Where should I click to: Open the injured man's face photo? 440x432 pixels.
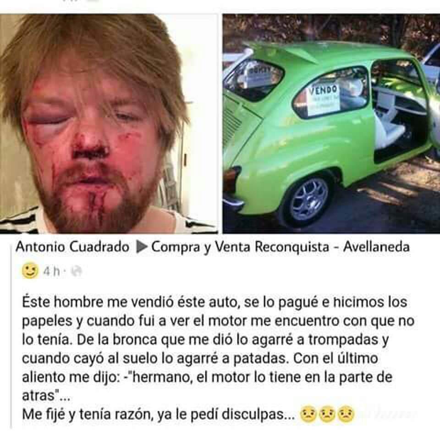coord(109,123)
